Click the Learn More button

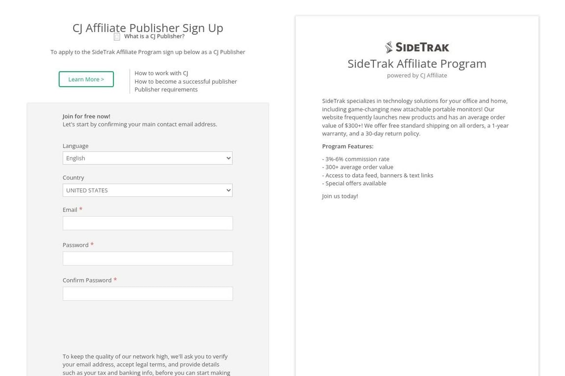(x=86, y=79)
